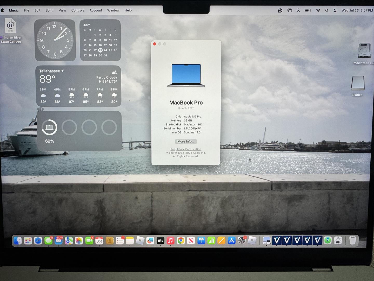This screenshot has height=281, width=374.
Task: Open the Controls menu
Action: point(78,10)
